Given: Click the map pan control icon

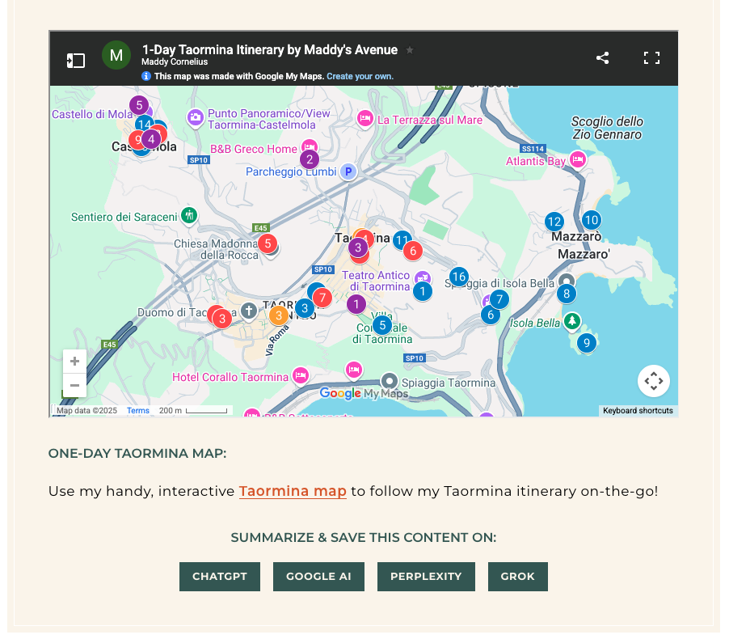Looking at the screenshot, I should (x=653, y=381).
